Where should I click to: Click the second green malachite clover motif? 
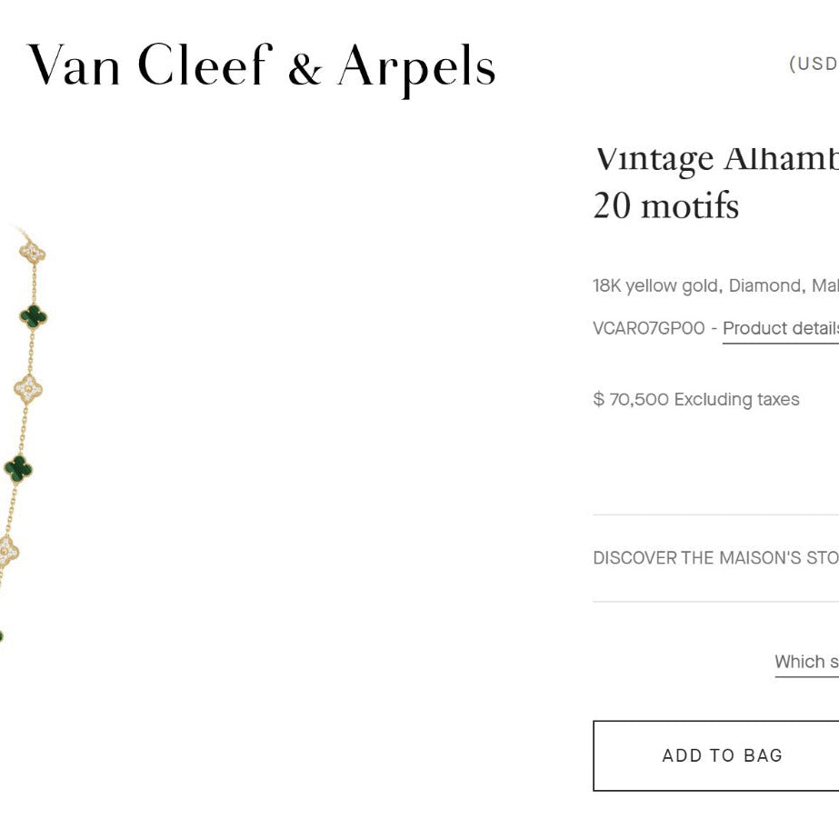coord(18,468)
